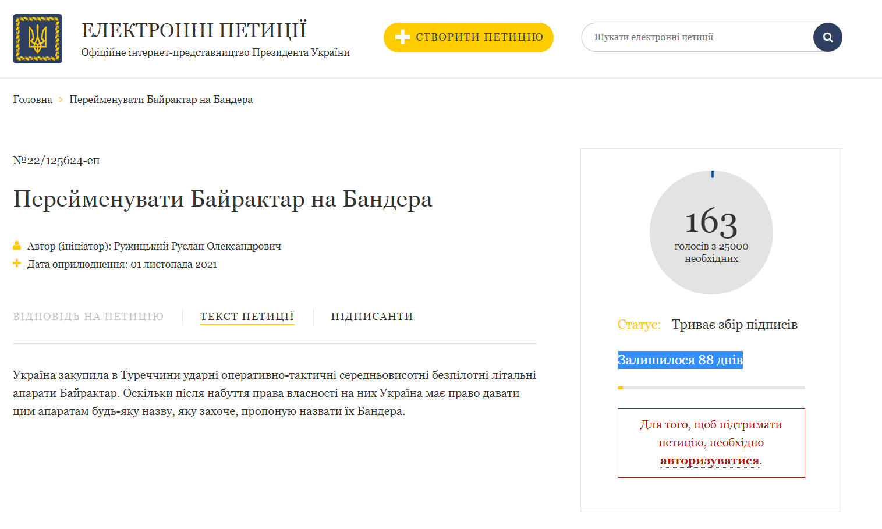The image size is (882, 529).
Task: Click the search magnifier icon
Action: [827, 37]
